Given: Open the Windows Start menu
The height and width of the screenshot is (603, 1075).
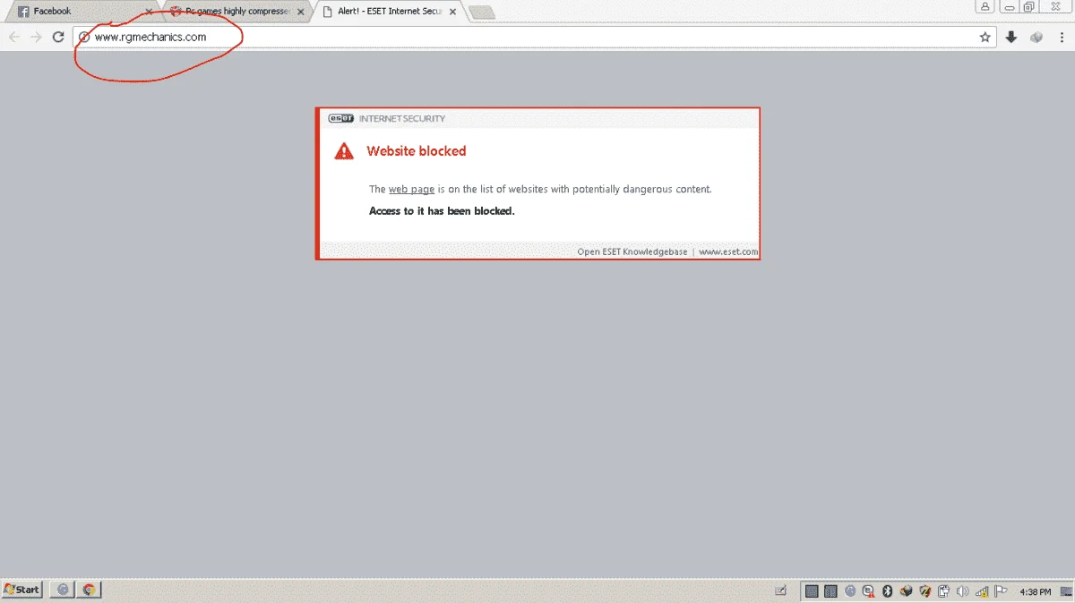Looking at the screenshot, I should point(22,590).
